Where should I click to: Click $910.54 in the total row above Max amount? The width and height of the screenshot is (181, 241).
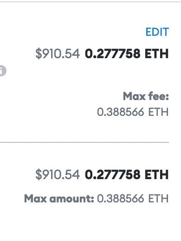(x=58, y=174)
